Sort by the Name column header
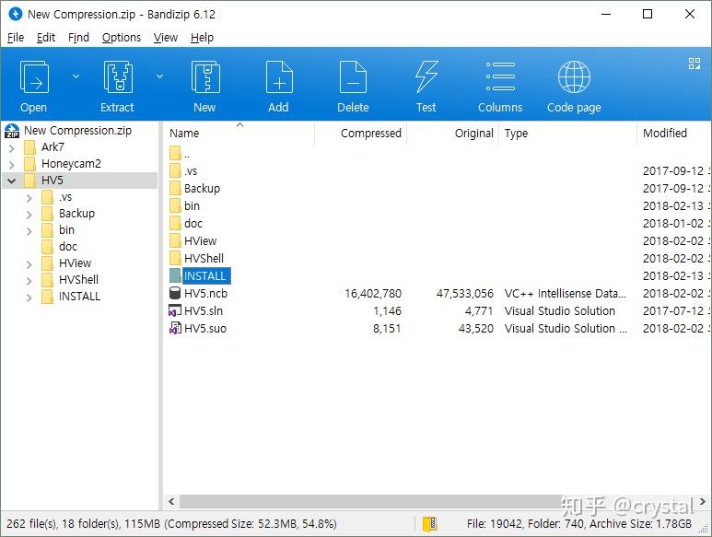 pos(239,133)
